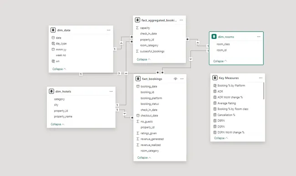This screenshot has width=296, height=176.
Task: Select the dim_date to fact_bookings right arrow
Action: click(x=119, y=73)
